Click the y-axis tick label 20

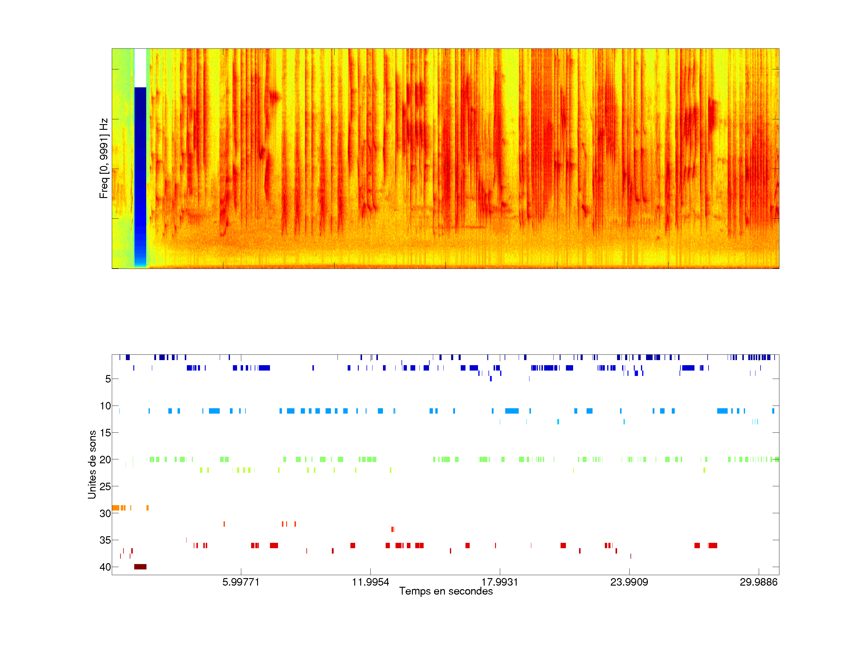tap(105, 460)
